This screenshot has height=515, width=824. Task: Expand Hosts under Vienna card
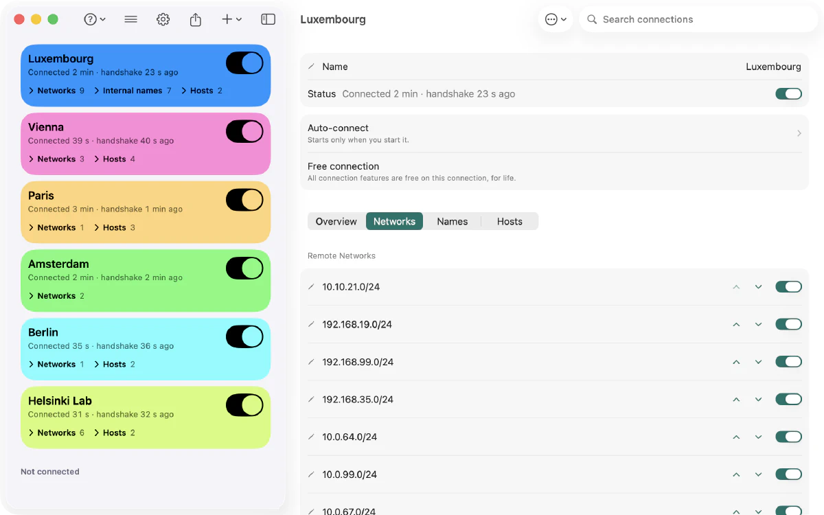[x=115, y=159]
